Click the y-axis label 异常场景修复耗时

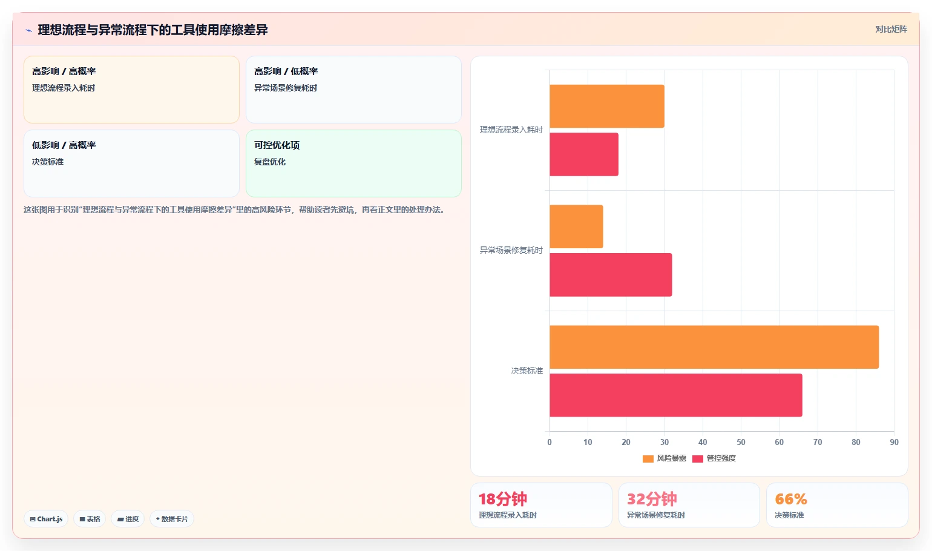pyautogui.click(x=511, y=250)
